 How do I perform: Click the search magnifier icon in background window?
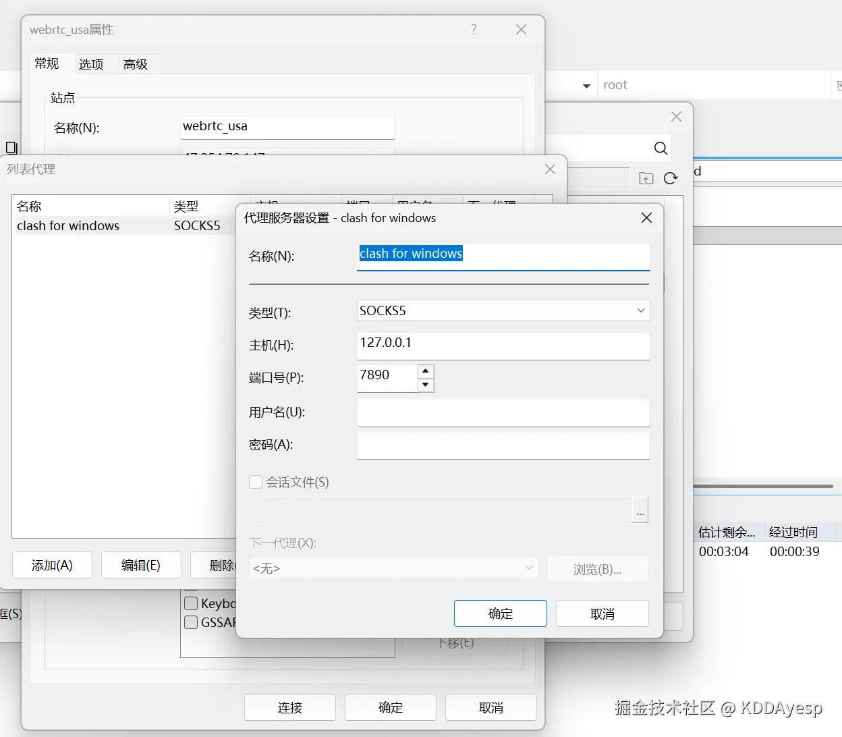click(x=661, y=148)
